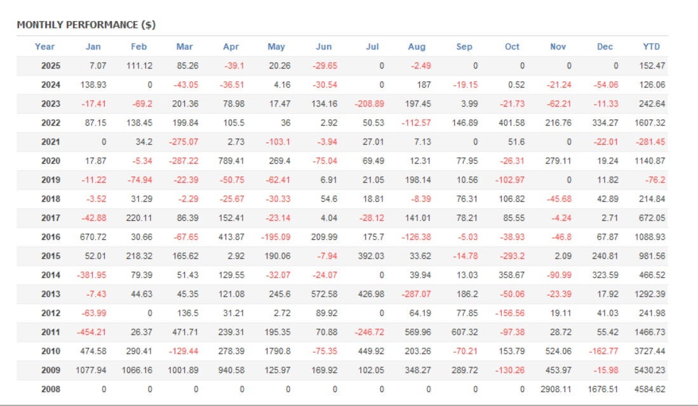The height and width of the screenshot is (406, 698).
Task: Select the negative -454.21 Jan 2011 cell
Action: click(x=92, y=332)
